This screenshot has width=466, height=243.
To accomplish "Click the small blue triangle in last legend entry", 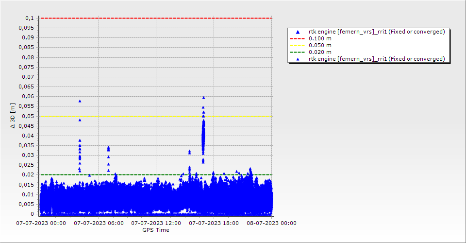I will pyautogui.click(x=298, y=59).
